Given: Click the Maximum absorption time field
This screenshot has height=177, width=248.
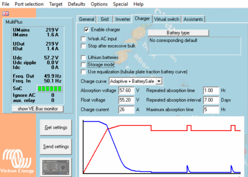Looking at the screenshot, I should pos(211,110).
